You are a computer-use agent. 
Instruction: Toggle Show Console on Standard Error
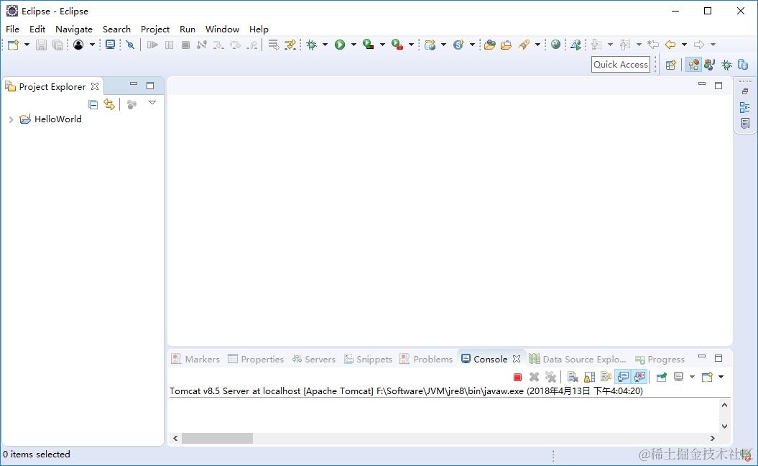(x=639, y=377)
